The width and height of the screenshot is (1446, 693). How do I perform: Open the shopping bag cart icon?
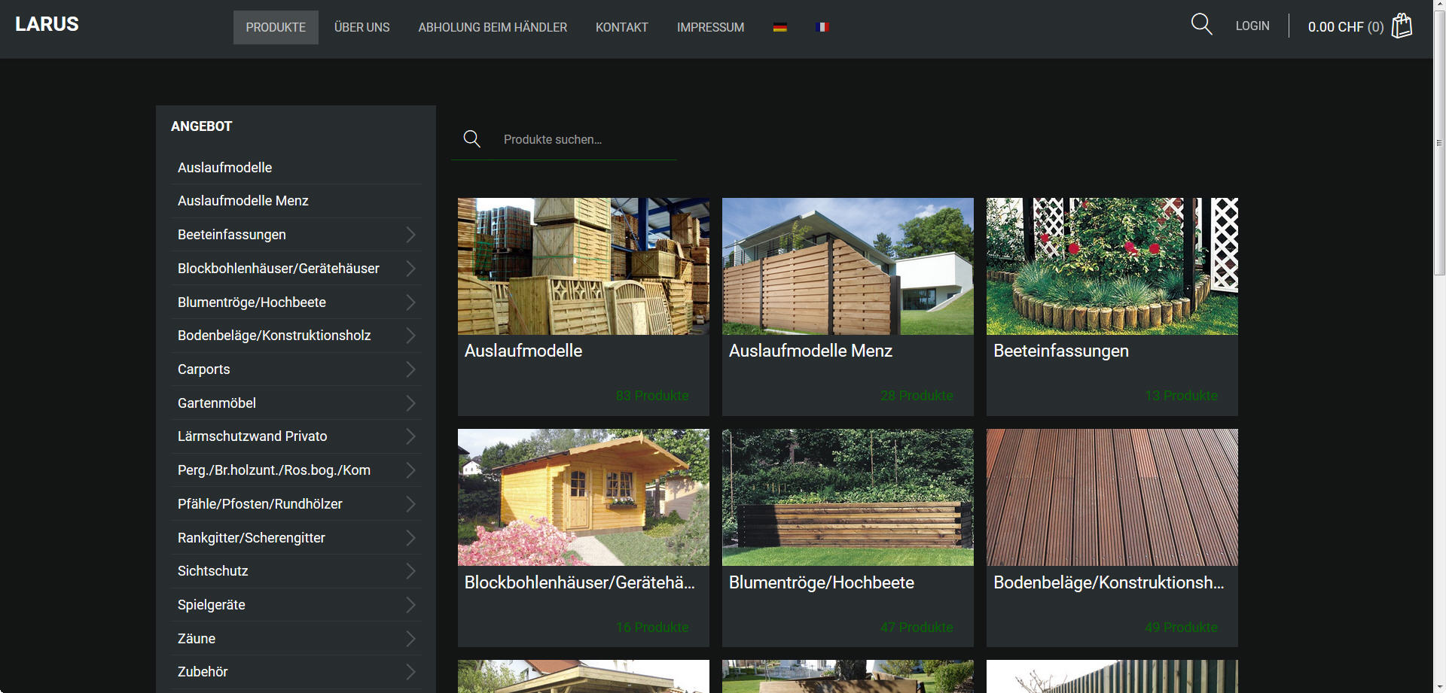pyautogui.click(x=1401, y=26)
